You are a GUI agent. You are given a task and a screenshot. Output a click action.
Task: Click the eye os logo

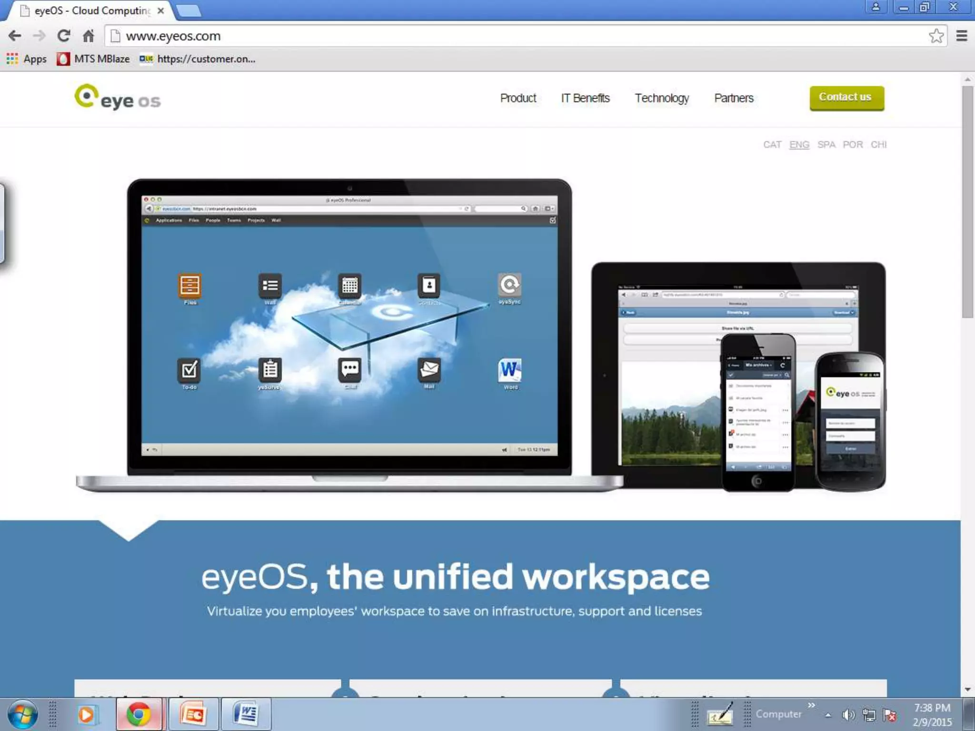(x=118, y=98)
